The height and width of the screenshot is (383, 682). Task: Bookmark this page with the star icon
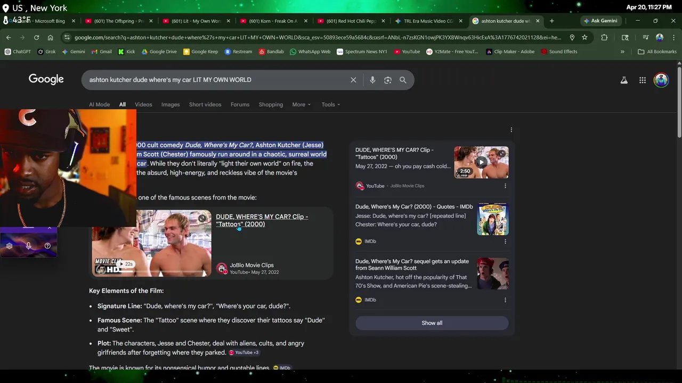[x=584, y=37]
